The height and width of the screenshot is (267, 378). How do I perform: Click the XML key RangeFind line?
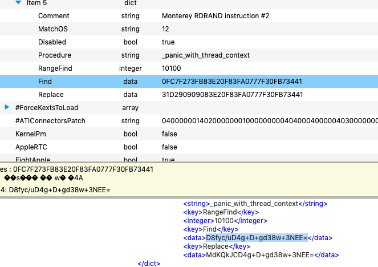(221, 212)
